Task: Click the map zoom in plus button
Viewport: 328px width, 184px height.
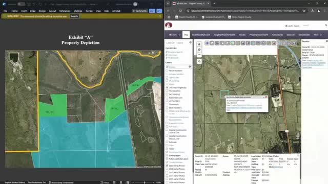Action: 199,44
